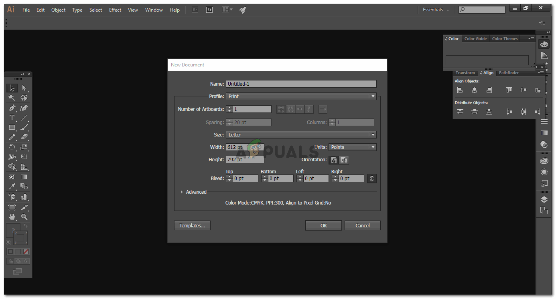This screenshot has height=299, width=556.
Task: Activate the Type tool
Action: (x=12, y=117)
